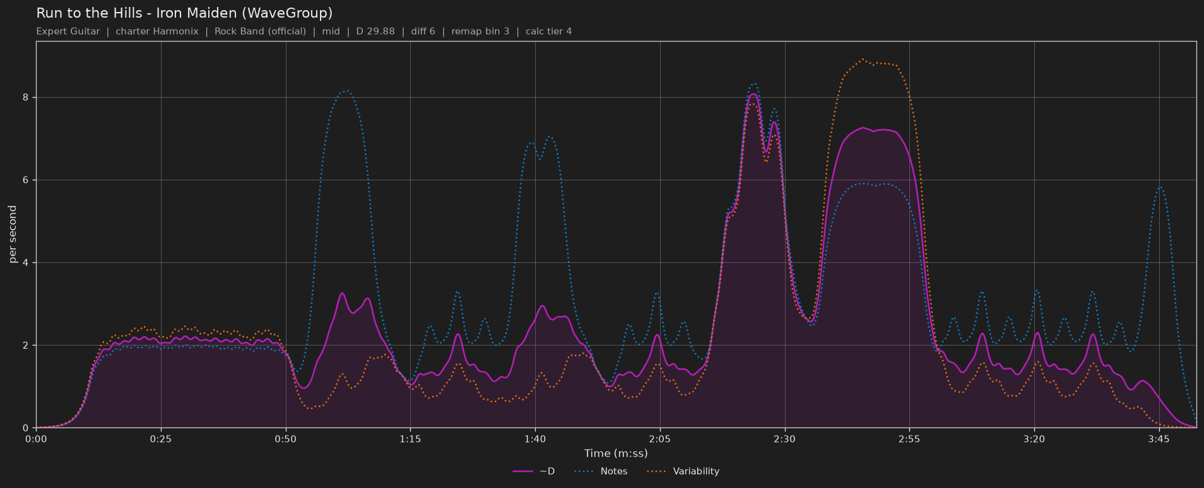Click 'calc tier 4' in the subtitle
Viewport: 1204px width, 488px height.
[548, 32]
